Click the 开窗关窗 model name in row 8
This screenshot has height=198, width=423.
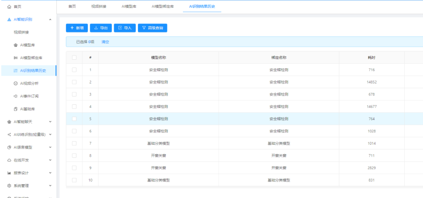(x=158, y=156)
